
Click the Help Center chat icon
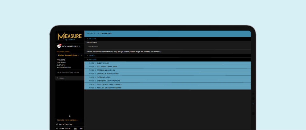coord(57,124)
